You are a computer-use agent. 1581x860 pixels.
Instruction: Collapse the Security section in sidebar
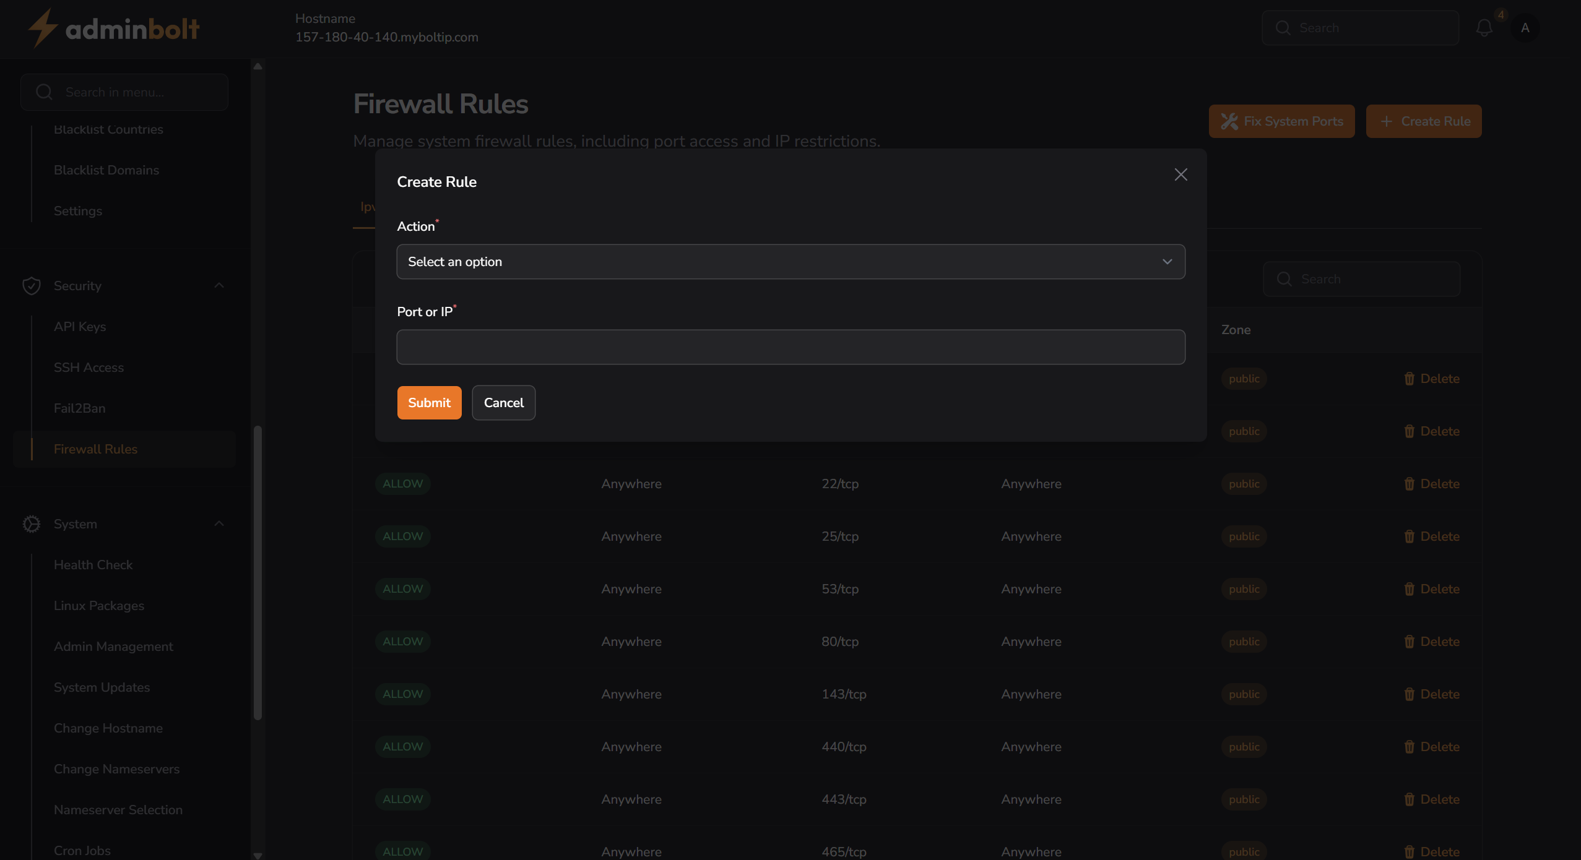pyautogui.click(x=219, y=285)
